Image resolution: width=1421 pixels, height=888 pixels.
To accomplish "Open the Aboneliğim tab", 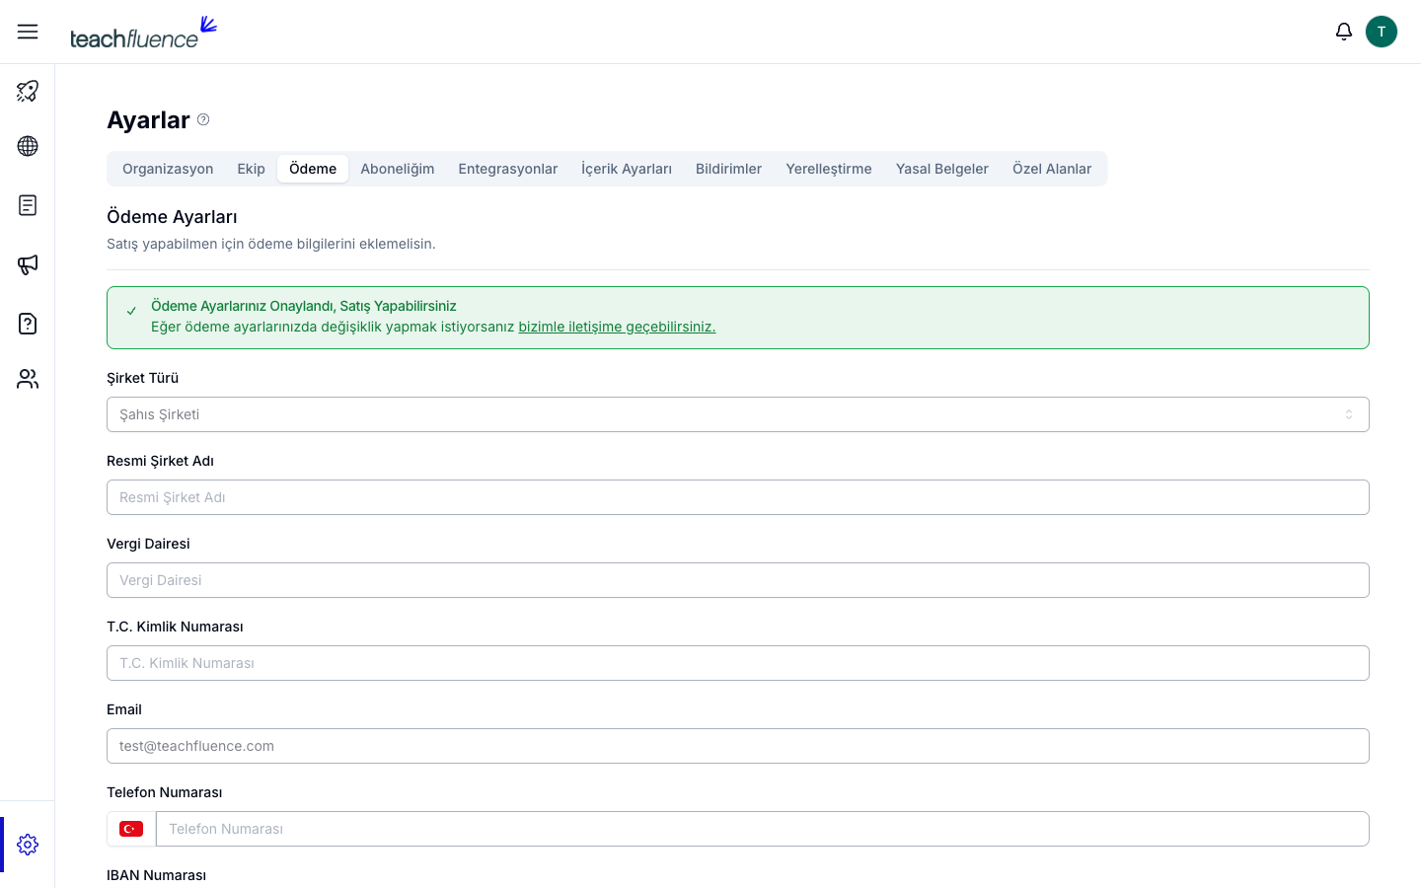I will pyautogui.click(x=398, y=169).
